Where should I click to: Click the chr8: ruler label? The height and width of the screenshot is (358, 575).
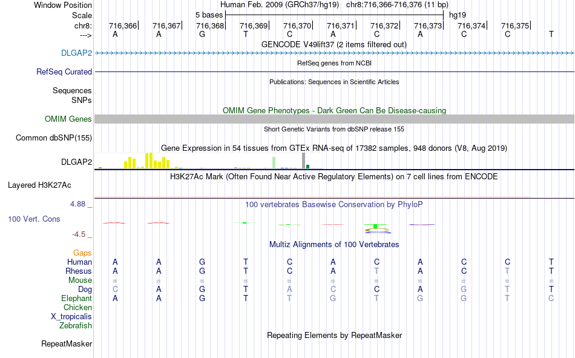pos(83,25)
